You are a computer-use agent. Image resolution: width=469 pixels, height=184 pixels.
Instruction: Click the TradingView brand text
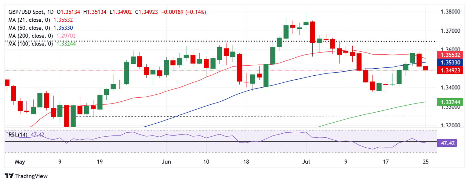coord(31,176)
